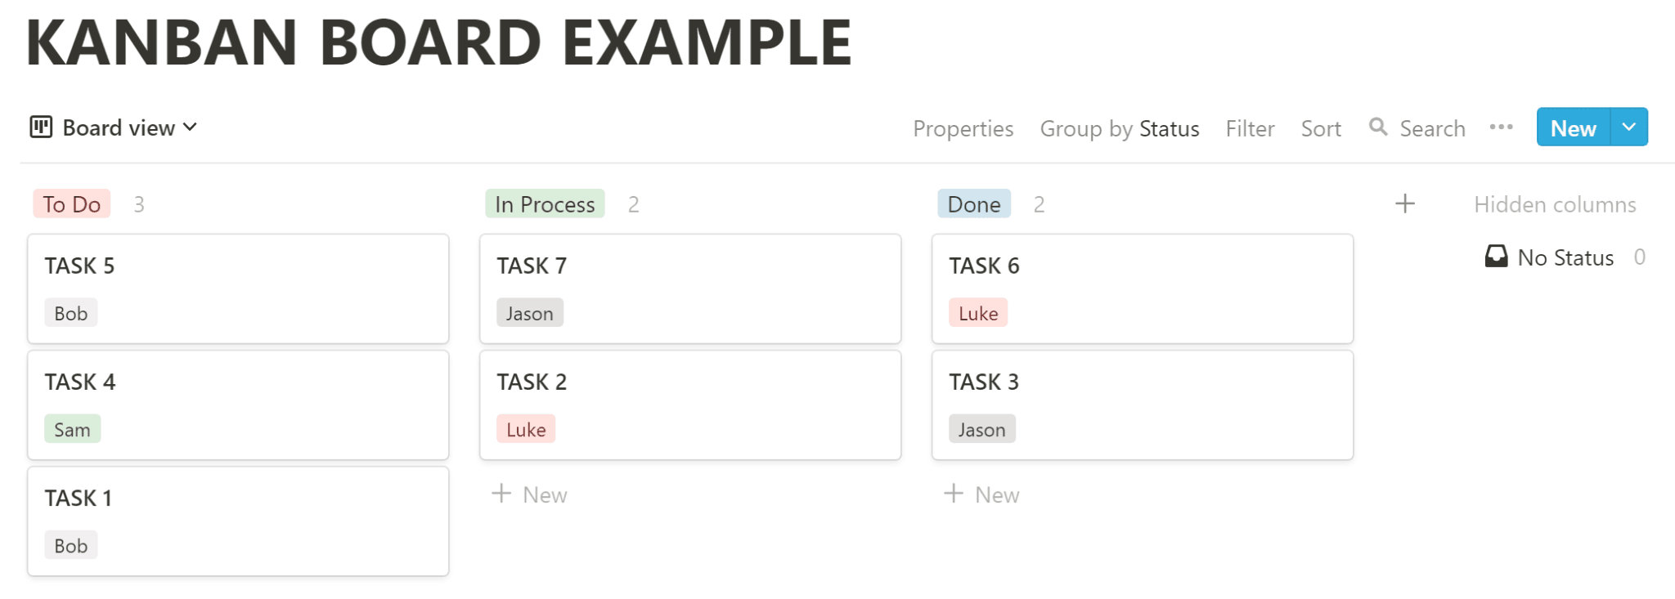The image size is (1675, 599).
Task: Open the TASK 5 card
Action: point(237,288)
